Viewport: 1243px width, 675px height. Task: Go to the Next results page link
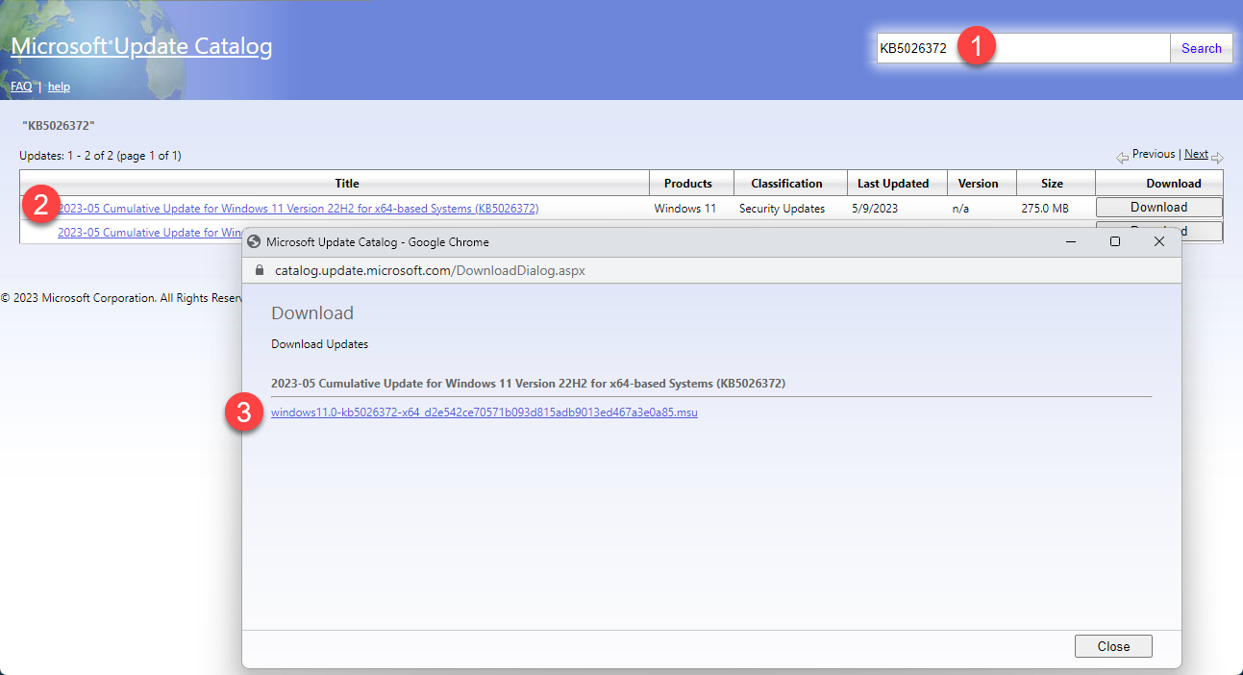point(1196,154)
